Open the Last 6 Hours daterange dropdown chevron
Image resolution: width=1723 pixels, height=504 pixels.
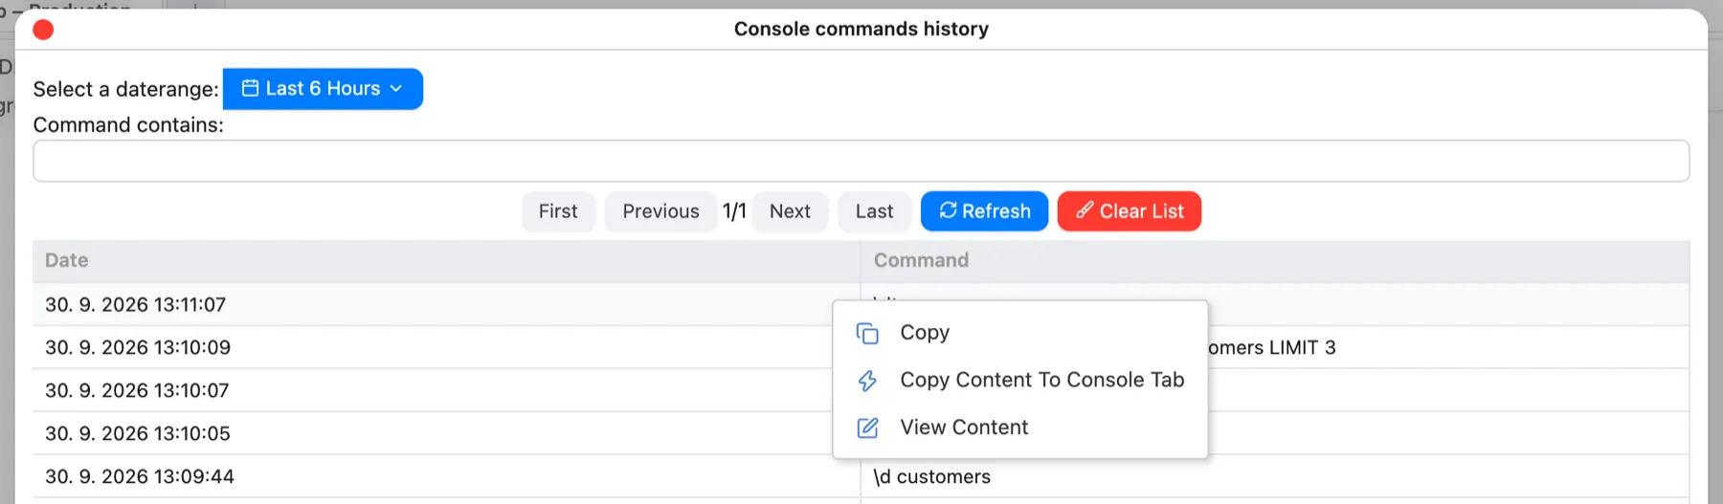click(x=396, y=88)
